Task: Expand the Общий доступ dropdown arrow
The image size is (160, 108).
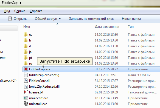Action: coord(60,19)
